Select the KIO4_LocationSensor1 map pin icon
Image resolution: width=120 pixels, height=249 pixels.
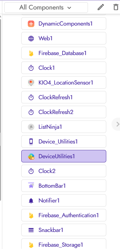[x=31, y=83]
